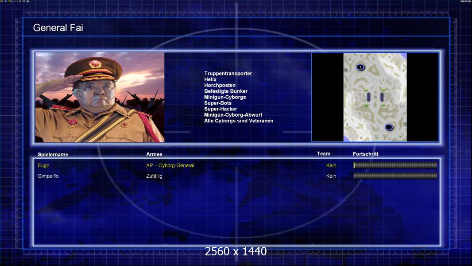472x266 pixels.
Task: Click "Alle Cyborgs sind Veteranen" text
Action: (239, 121)
